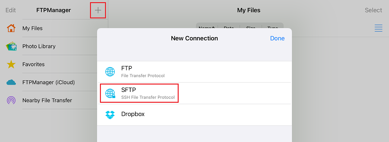Click the FTP globe icon

click(110, 72)
